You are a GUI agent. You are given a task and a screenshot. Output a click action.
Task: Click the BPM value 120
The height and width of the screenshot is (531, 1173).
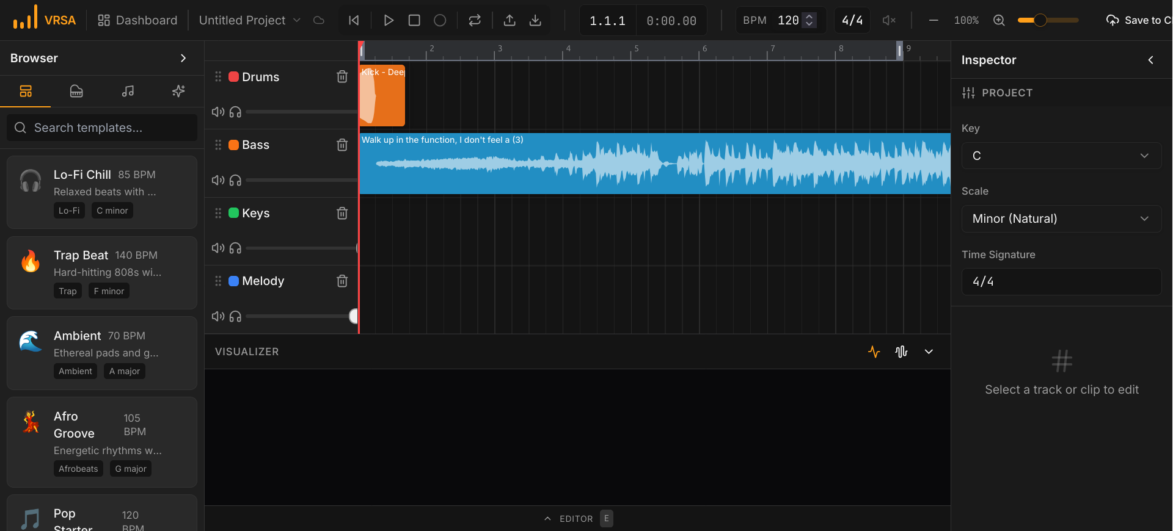(788, 20)
